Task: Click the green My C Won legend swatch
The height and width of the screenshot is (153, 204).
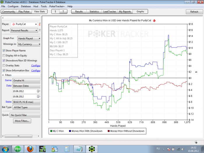Action: [x=51, y=131]
